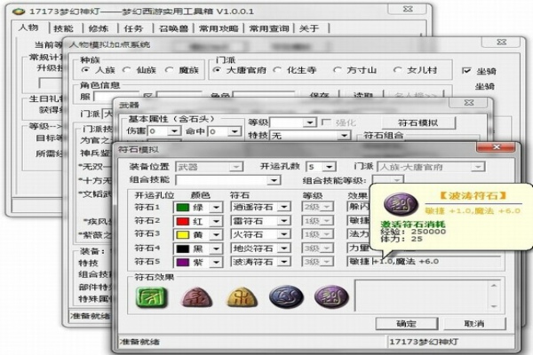
Task: Click the 准备就绪 status in 符石模拟 dialog
Action: click(139, 342)
